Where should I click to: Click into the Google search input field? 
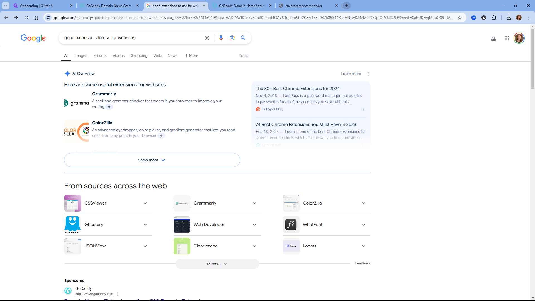(x=131, y=38)
